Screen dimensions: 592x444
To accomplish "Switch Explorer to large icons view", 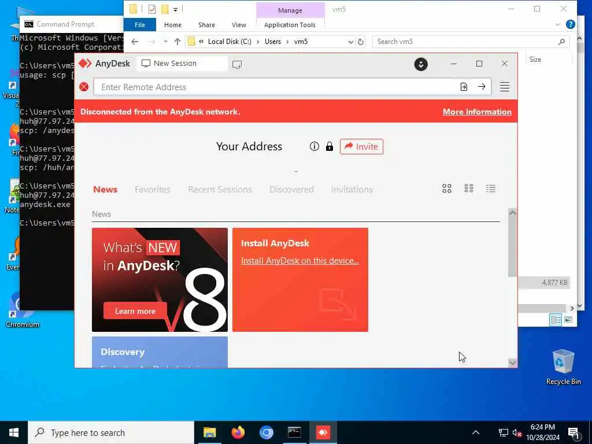I will point(568,320).
